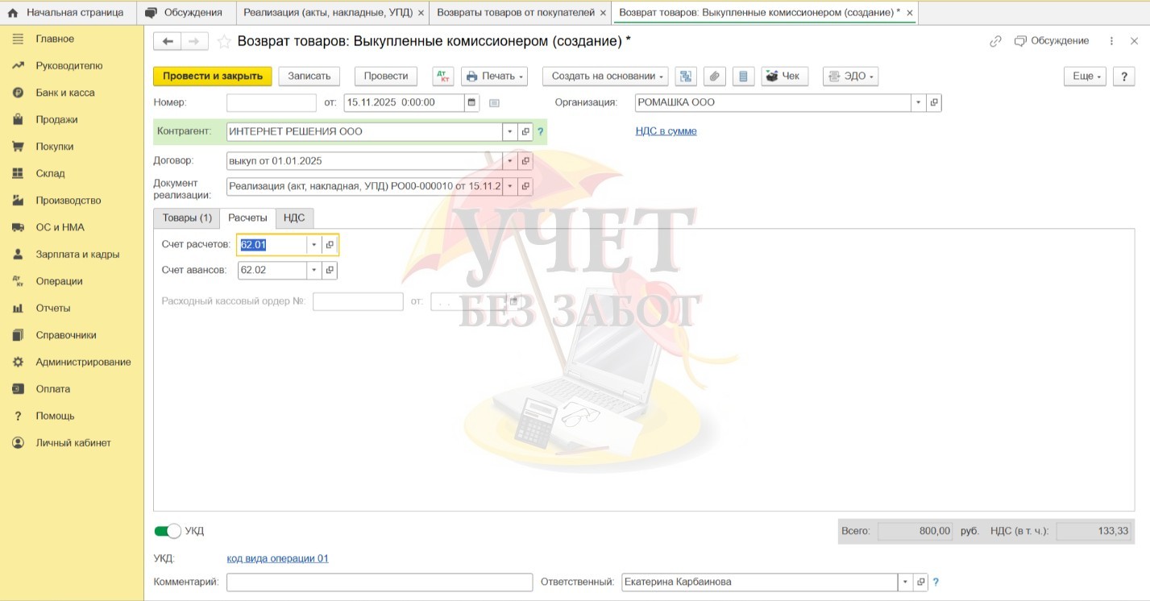
Task: Expand the Контрагент dropdown list
Action: point(509,132)
